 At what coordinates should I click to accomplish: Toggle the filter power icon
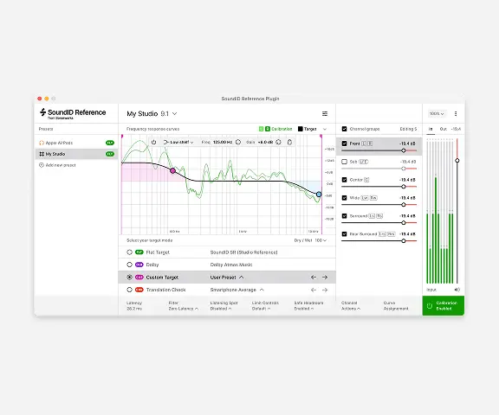coord(153,143)
